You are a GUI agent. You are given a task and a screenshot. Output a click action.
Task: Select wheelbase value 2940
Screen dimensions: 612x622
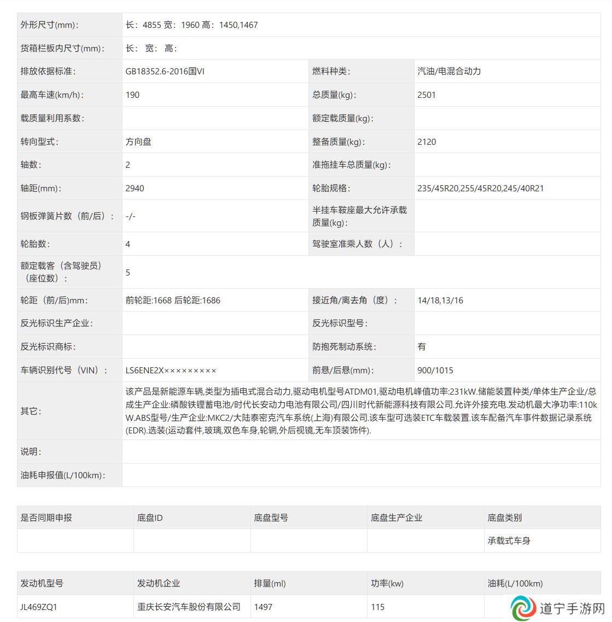(135, 189)
